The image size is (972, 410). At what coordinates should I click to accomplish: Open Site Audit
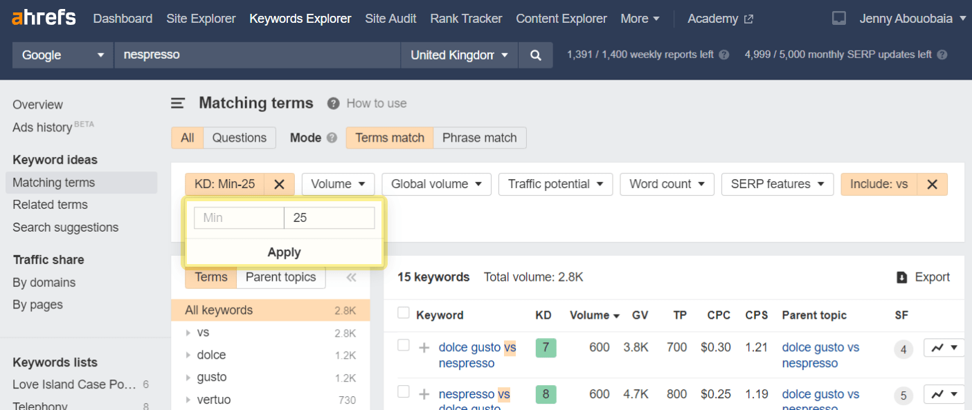point(390,19)
